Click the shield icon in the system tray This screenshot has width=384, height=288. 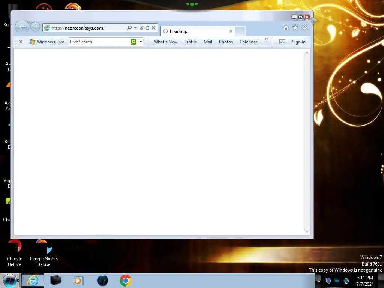coord(328,280)
